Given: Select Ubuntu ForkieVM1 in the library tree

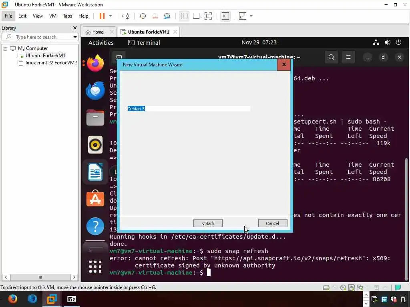Looking at the screenshot, I should 45,55.
